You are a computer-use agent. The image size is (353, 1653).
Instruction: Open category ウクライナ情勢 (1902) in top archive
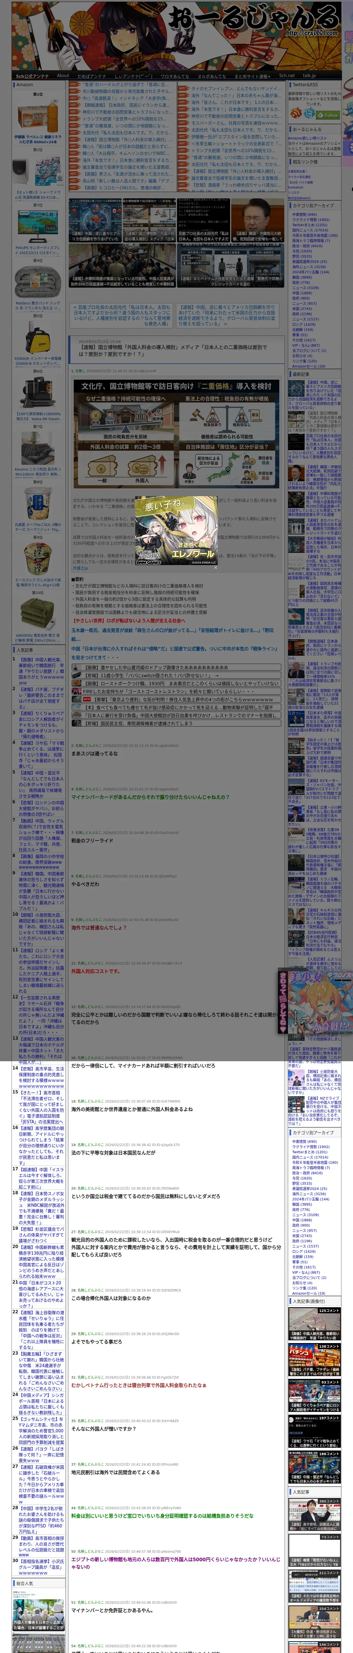[x=311, y=220]
